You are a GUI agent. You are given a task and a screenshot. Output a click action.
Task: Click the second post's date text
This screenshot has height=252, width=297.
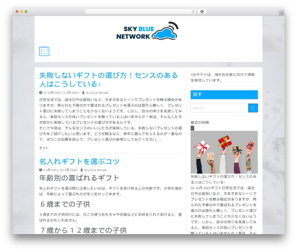61,170
